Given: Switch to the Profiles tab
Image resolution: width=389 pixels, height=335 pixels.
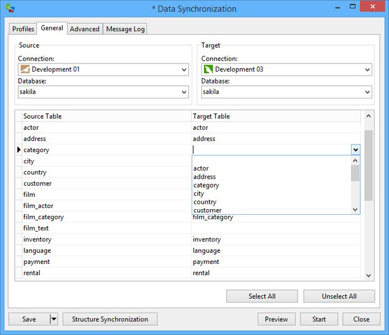Looking at the screenshot, I should click(23, 29).
